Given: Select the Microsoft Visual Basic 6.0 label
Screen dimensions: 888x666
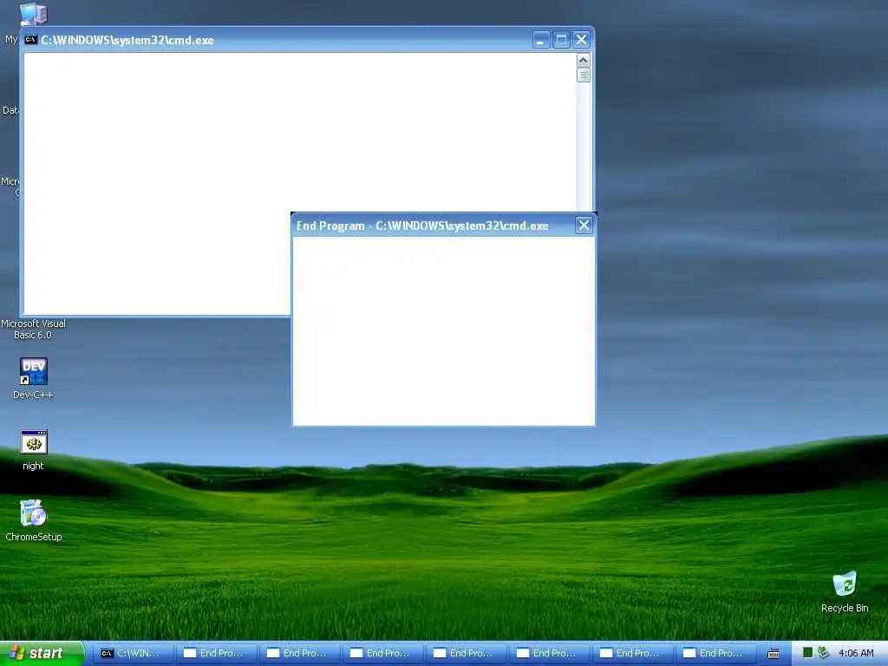Looking at the screenshot, I should click(x=34, y=329).
